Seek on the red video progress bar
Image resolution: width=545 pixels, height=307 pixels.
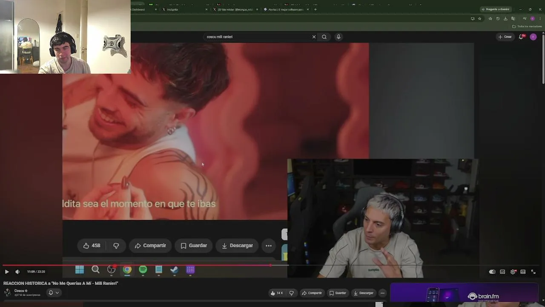coord(272,265)
